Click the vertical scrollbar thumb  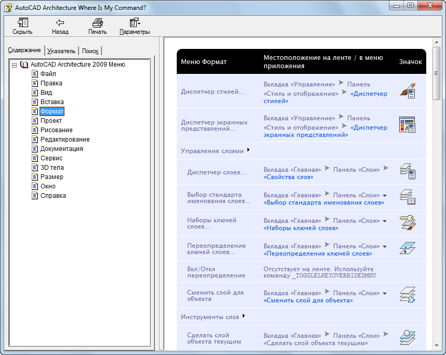(x=436, y=73)
